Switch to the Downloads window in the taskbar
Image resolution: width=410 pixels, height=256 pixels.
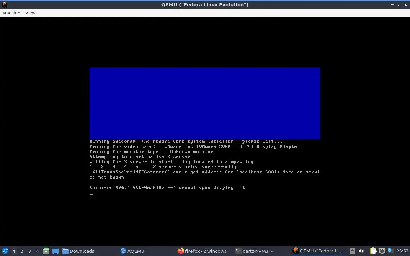78,251
